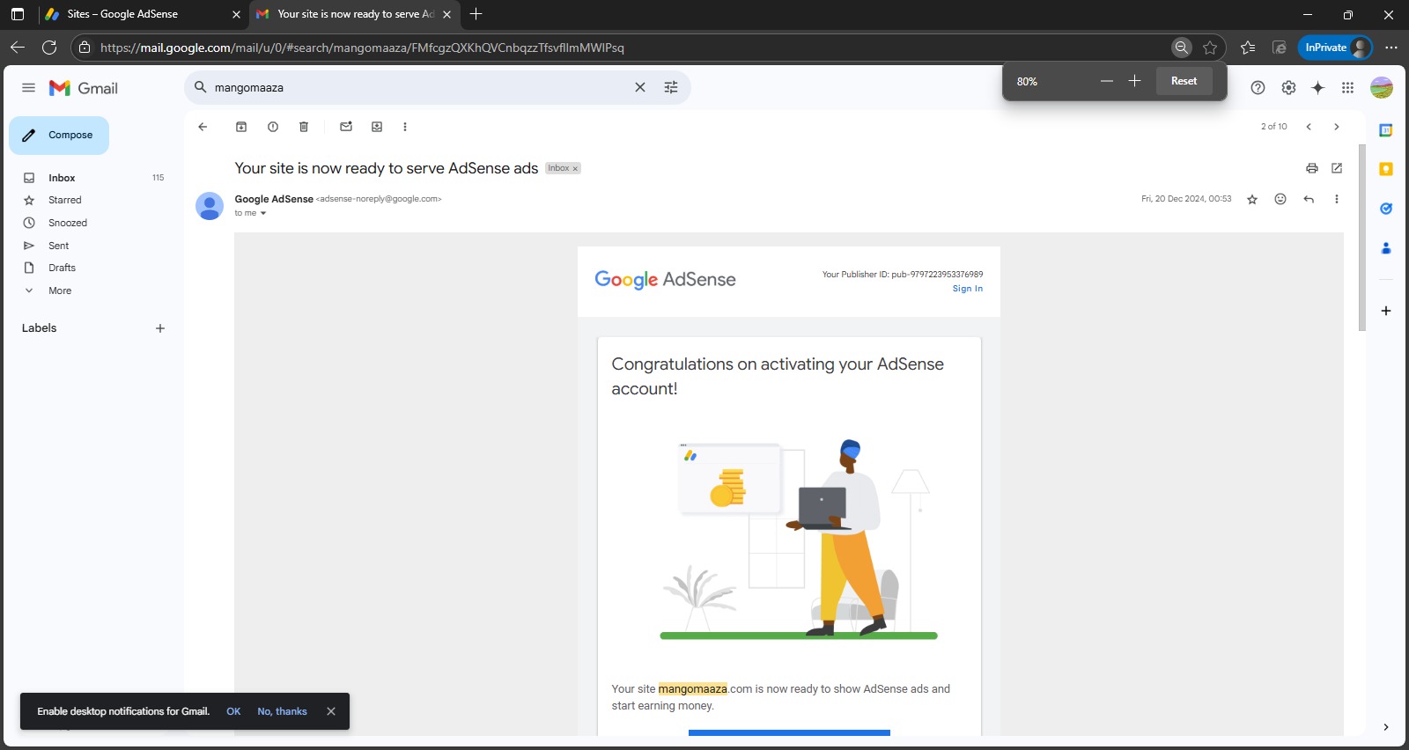Add an emoji reaction to message

click(1280, 199)
